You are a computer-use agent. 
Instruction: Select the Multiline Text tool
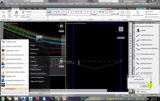click(x=16, y=14)
